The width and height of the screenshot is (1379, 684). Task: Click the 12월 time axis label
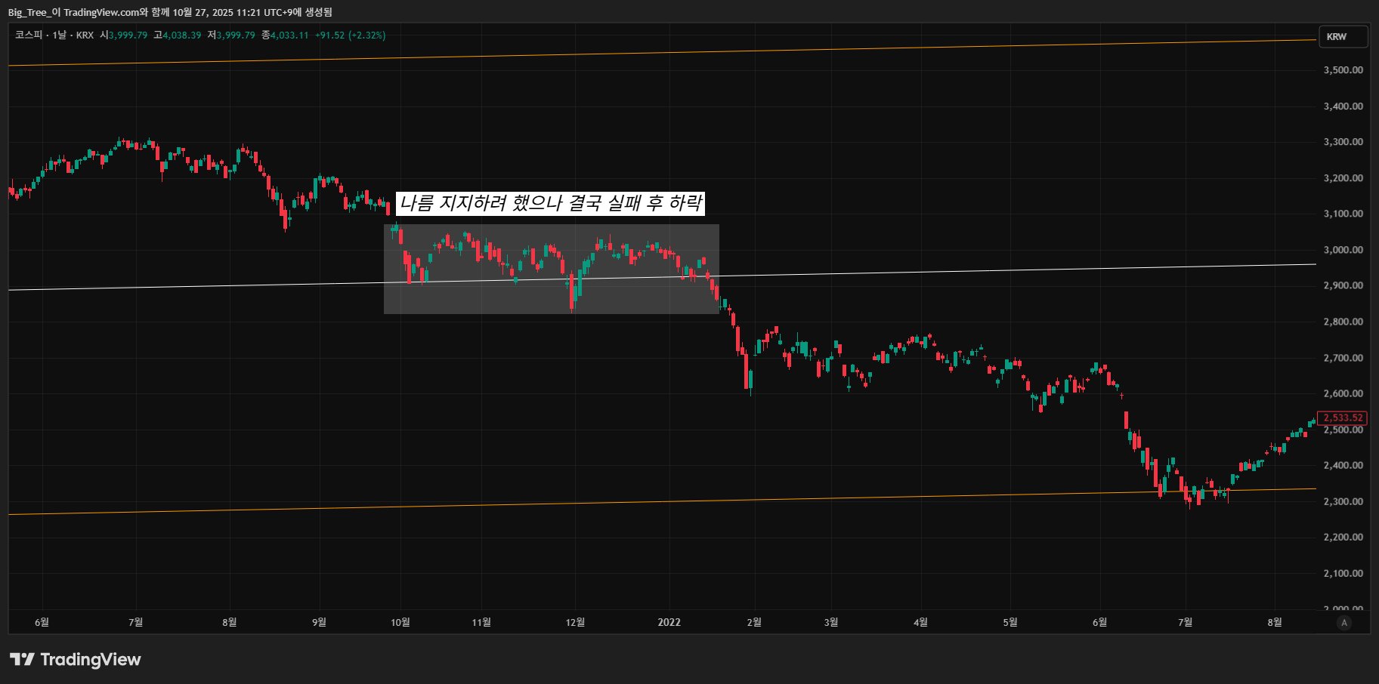tap(575, 622)
